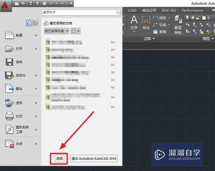
Task: Click the magnifier icon in command search box
Action: (118, 13)
